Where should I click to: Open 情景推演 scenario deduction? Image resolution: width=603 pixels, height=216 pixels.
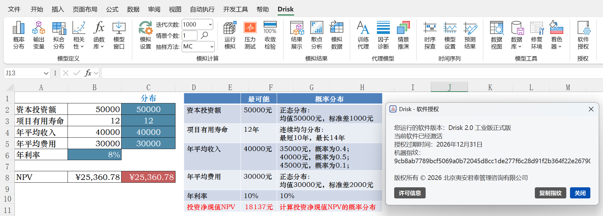point(403,35)
